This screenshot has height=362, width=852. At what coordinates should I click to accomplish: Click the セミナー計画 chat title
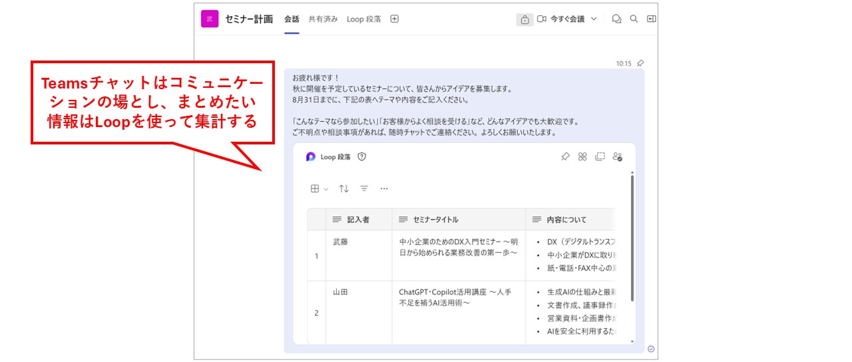(x=249, y=19)
